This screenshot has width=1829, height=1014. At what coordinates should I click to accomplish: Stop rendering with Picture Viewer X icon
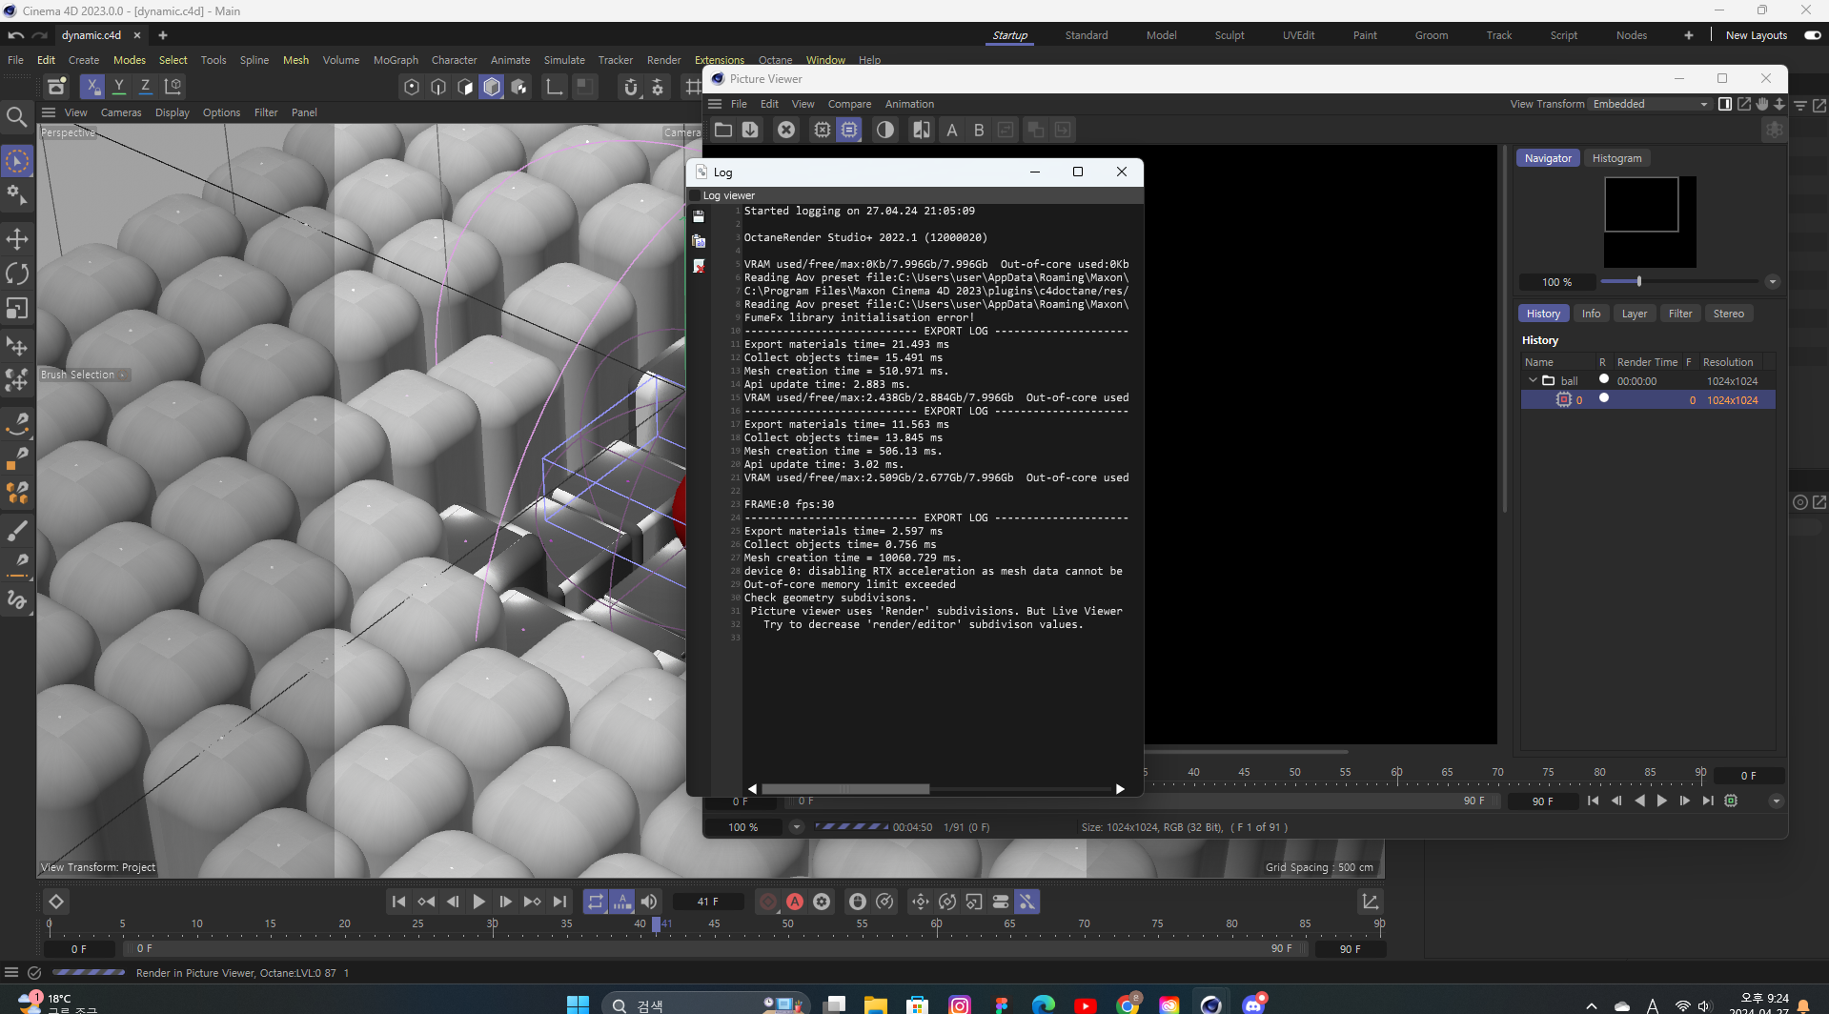click(x=786, y=130)
